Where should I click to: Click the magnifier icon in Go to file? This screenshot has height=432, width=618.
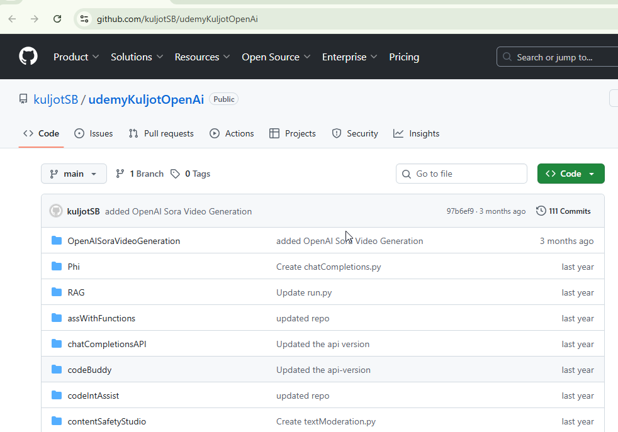[407, 174]
